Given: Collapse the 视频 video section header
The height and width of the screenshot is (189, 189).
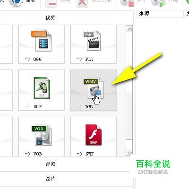Looking at the screenshot, I should (67, 17).
